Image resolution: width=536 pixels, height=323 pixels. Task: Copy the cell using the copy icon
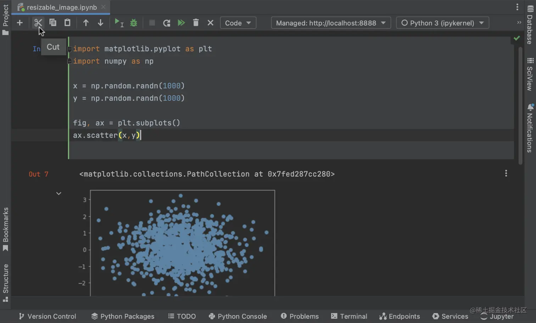click(x=53, y=23)
